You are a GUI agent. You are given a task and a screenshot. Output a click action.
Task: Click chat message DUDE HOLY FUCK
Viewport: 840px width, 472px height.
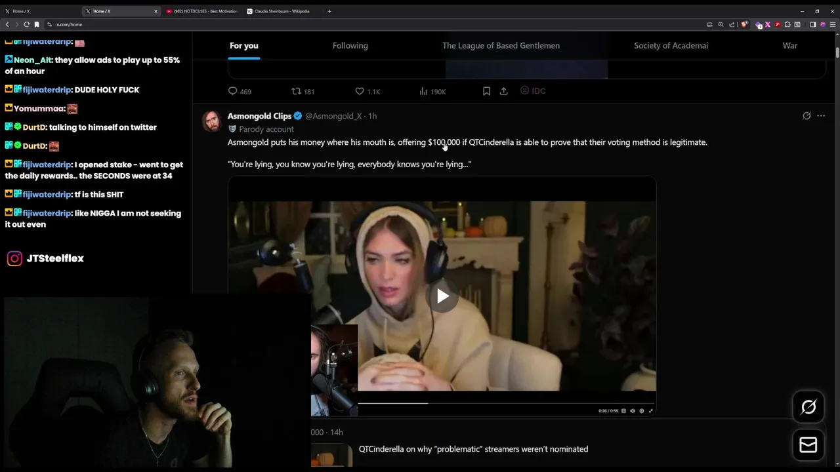coord(106,90)
